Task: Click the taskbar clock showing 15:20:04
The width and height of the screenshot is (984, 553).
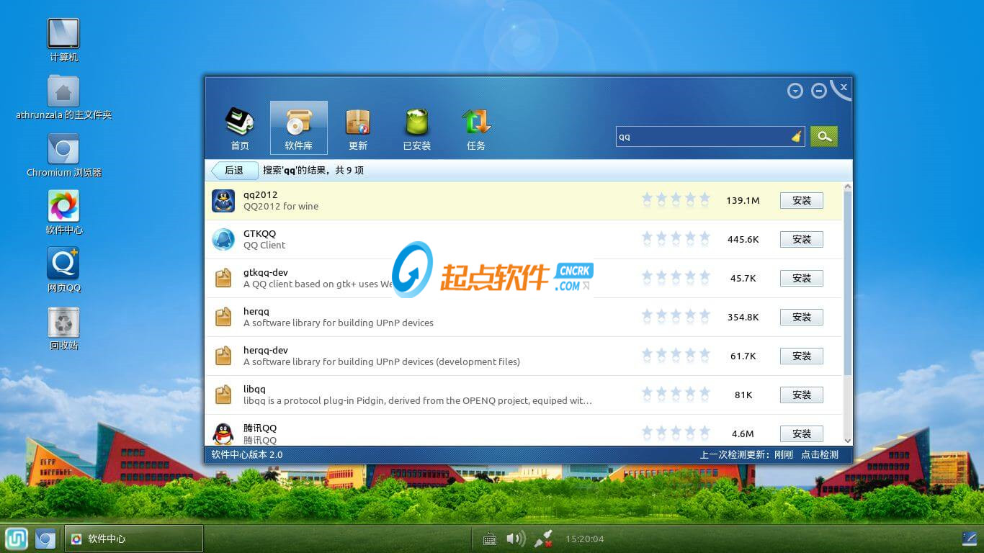Action: [584, 539]
